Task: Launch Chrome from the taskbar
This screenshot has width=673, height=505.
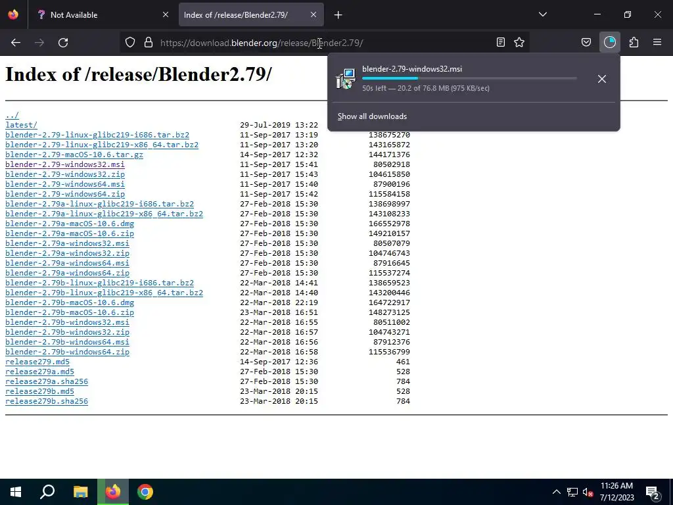Action: coord(145,492)
